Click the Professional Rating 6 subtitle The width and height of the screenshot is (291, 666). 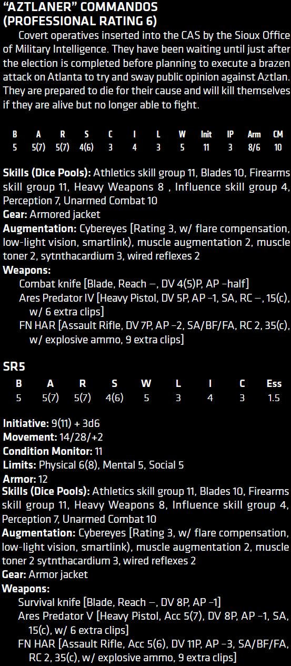79,21
